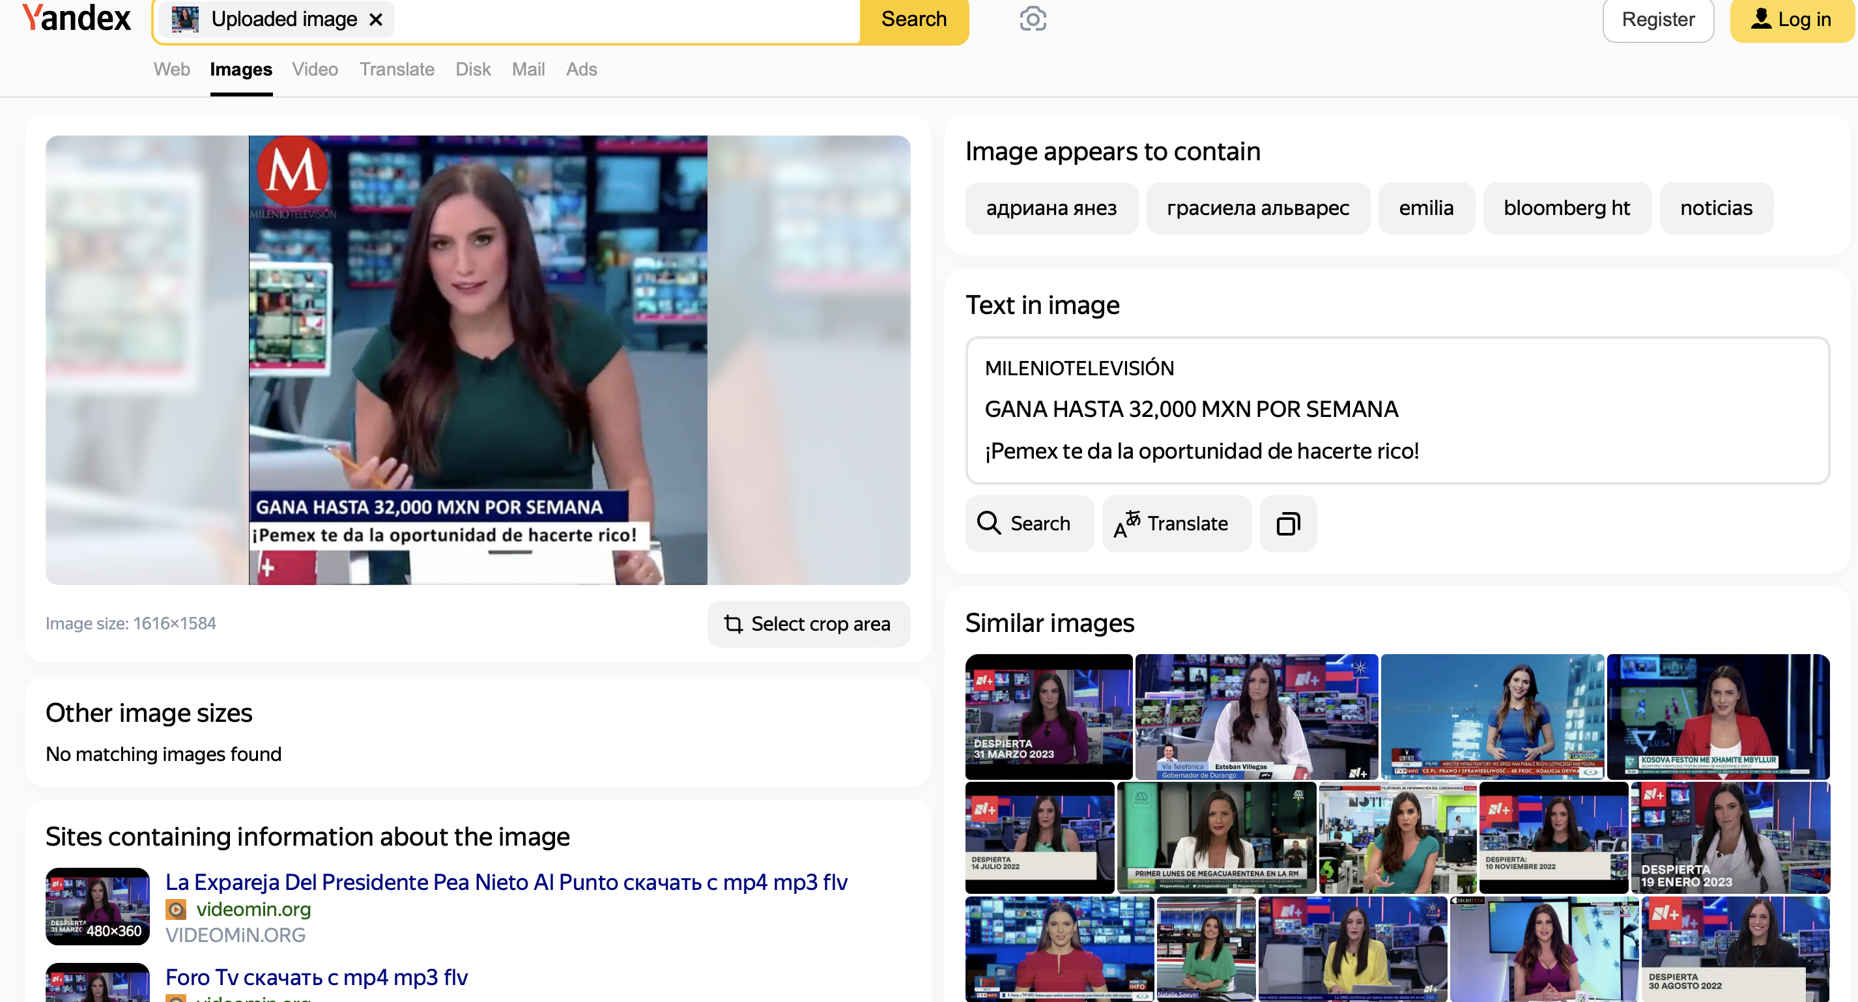Image resolution: width=1858 pixels, height=1002 pixels.
Task: Open similar image of anchor in green dress
Action: (x=1206, y=949)
